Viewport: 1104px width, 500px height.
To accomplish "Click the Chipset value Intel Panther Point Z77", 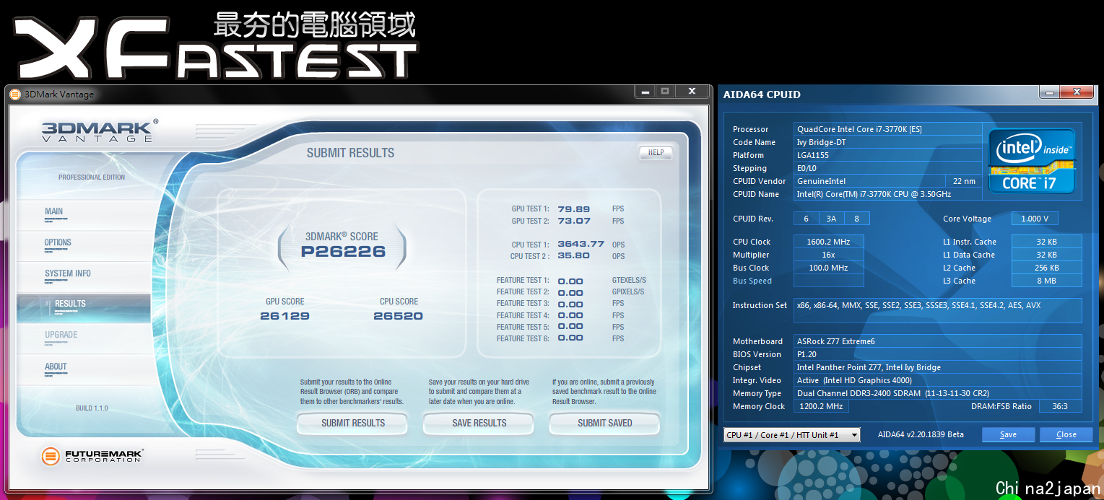I will (938, 367).
